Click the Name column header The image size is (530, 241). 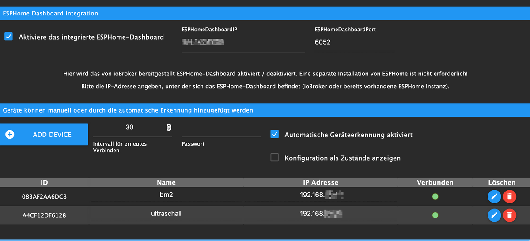pyautogui.click(x=166, y=182)
